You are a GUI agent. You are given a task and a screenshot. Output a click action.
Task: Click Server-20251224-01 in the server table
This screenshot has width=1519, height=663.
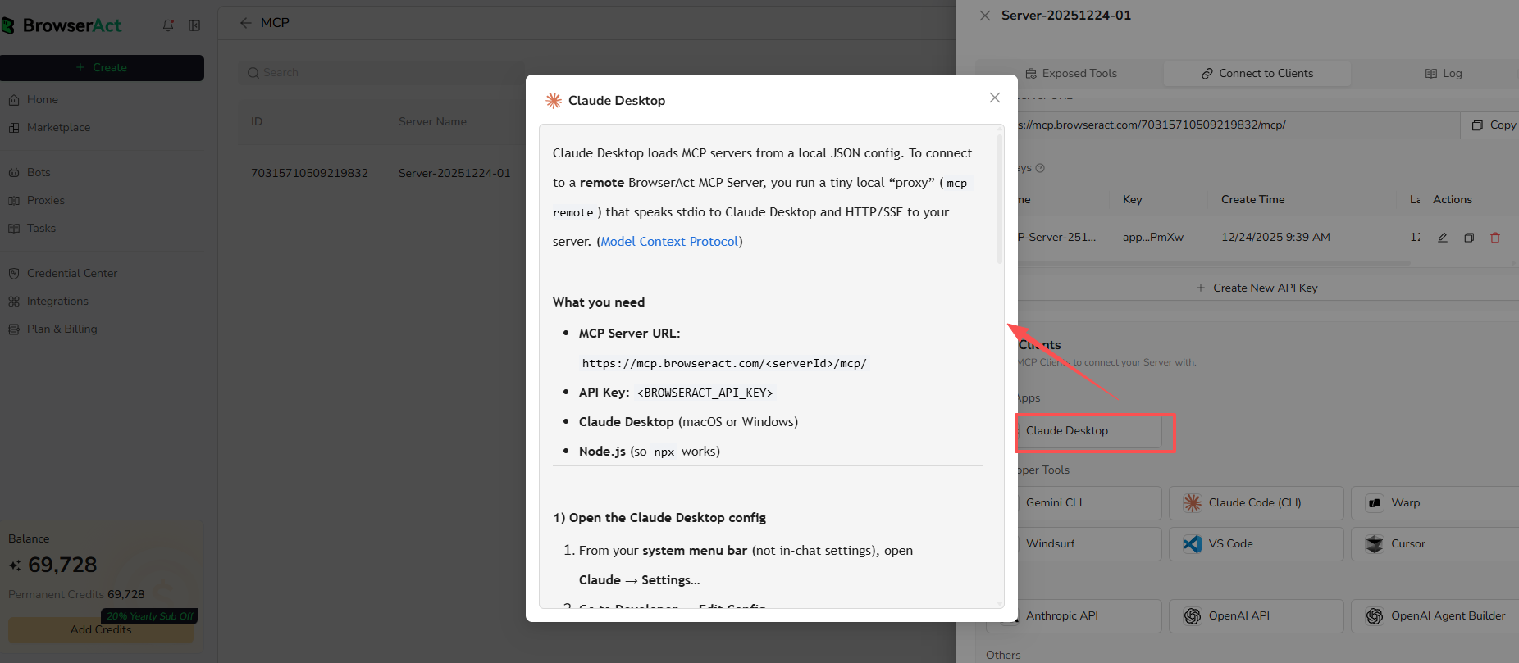click(454, 174)
